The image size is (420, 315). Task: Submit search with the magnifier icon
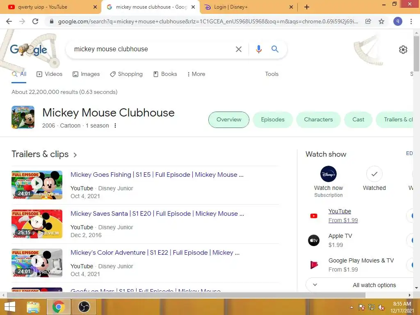click(x=275, y=49)
